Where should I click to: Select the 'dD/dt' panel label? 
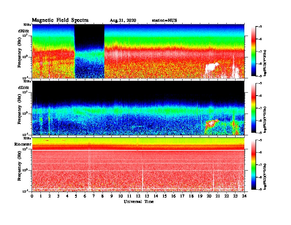pyautogui.click(x=24, y=87)
